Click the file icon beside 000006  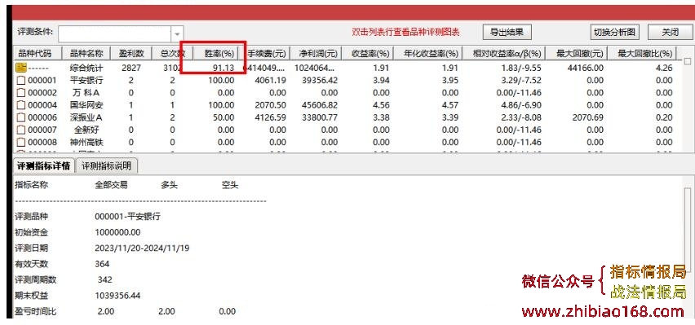click(21, 118)
